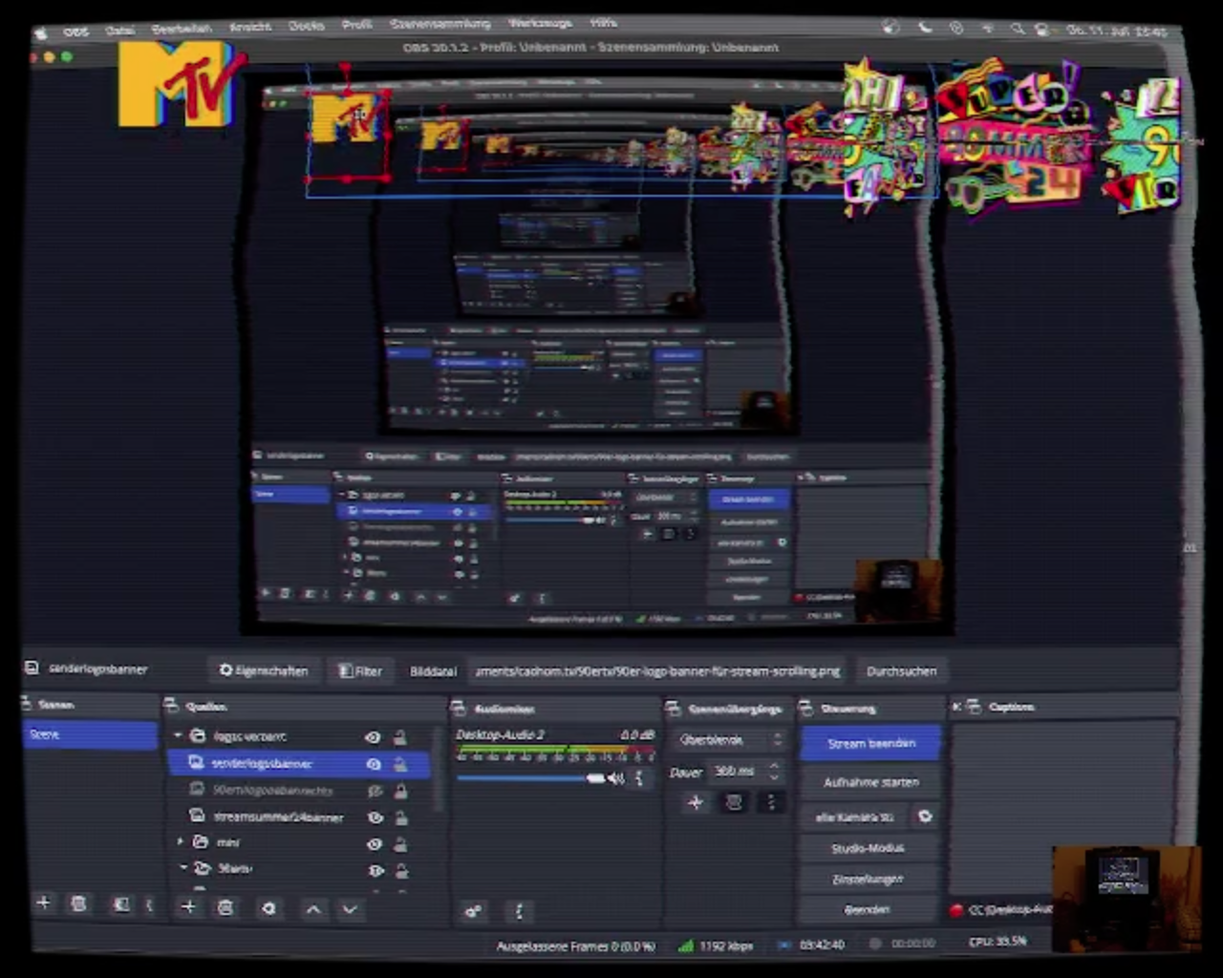
Task: Adjust the Desktop-Audio 2 volume slider
Action: pos(530,778)
